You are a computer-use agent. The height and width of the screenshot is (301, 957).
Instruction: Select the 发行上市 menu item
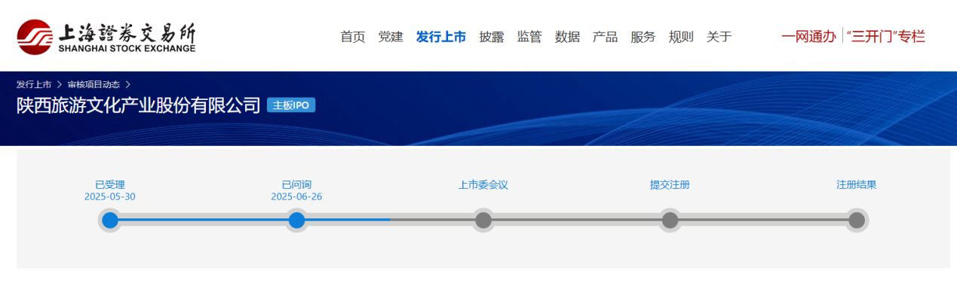pos(441,36)
